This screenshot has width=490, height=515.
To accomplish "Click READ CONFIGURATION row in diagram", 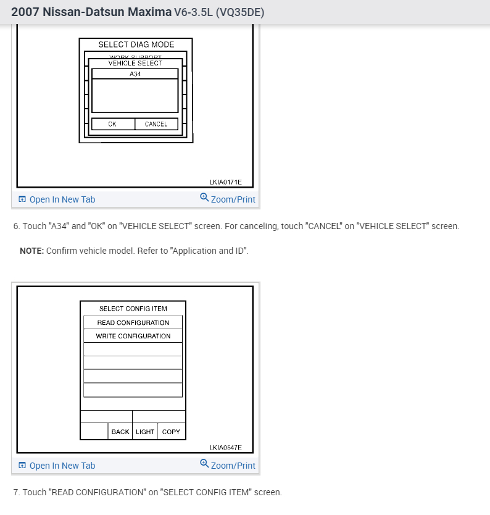I will (x=133, y=322).
